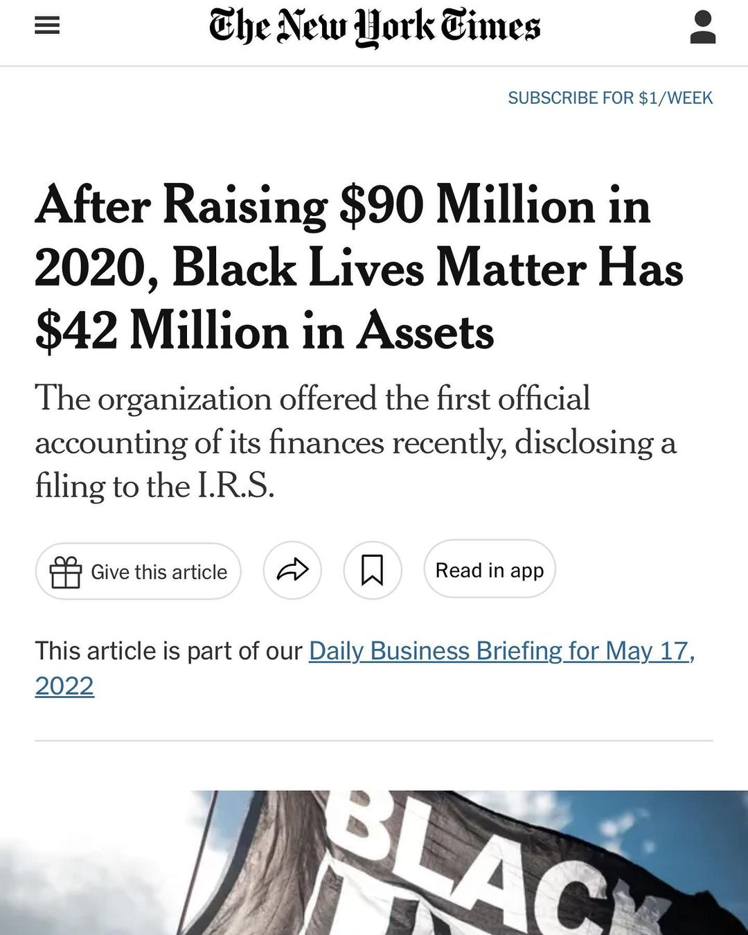Click the gift box icon
The width and height of the screenshot is (748, 935).
[x=66, y=572]
